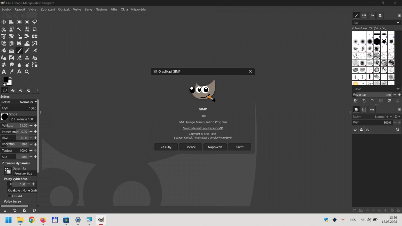Open the Vrstva menu

(x=77, y=9)
